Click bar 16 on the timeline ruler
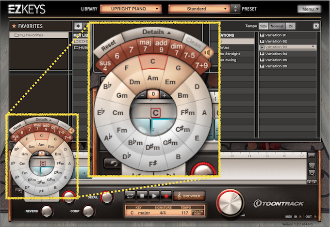 tap(284, 156)
